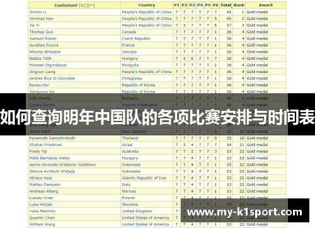Sort results by P1 column header
Screen dimensions: 315x228
pos(176,5)
